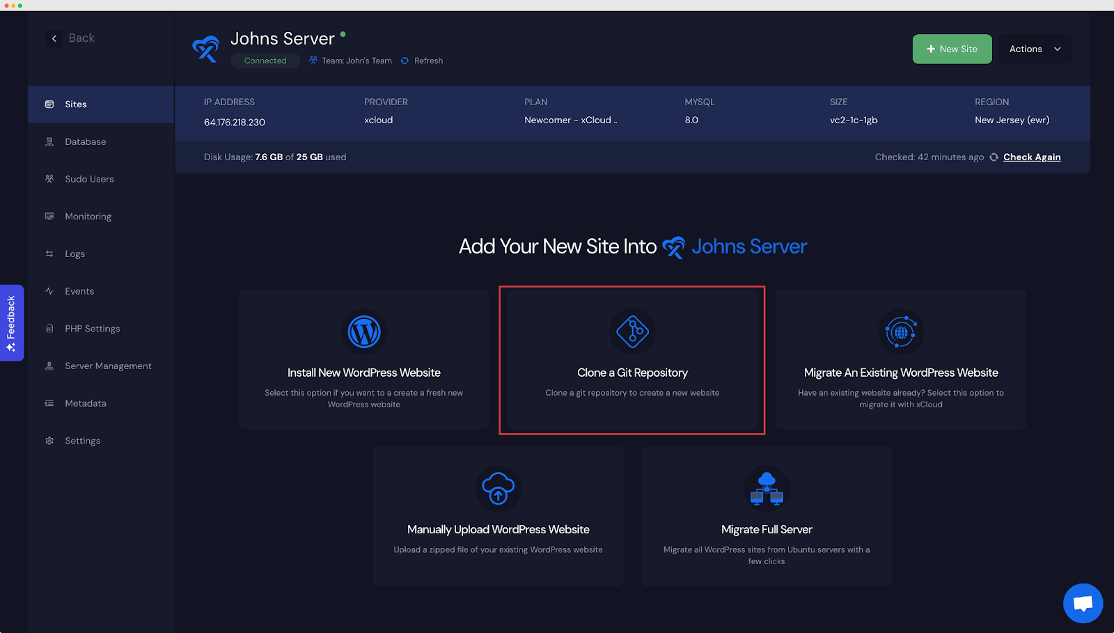This screenshot has height=633, width=1114.
Task: Open the Events section
Action: (79, 291)
